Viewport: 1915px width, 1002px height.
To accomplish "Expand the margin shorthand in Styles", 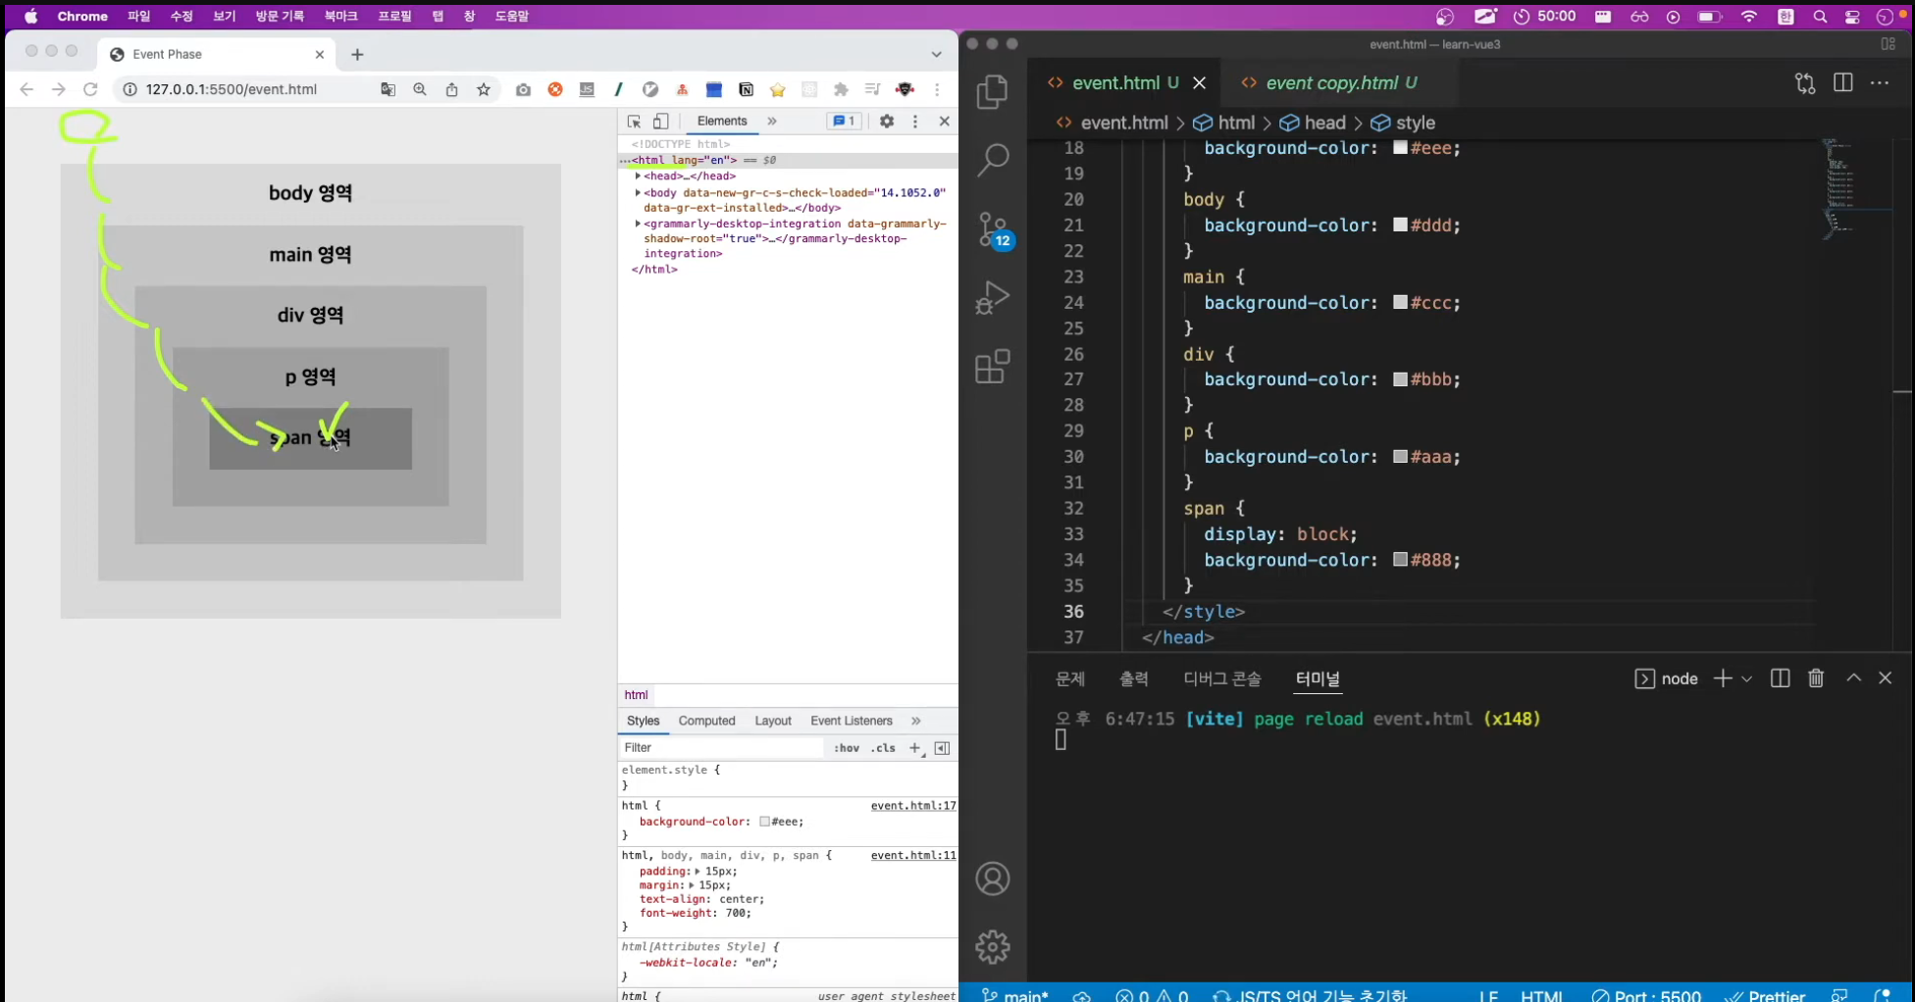I will pyautogui.click(x=692, y=885).
